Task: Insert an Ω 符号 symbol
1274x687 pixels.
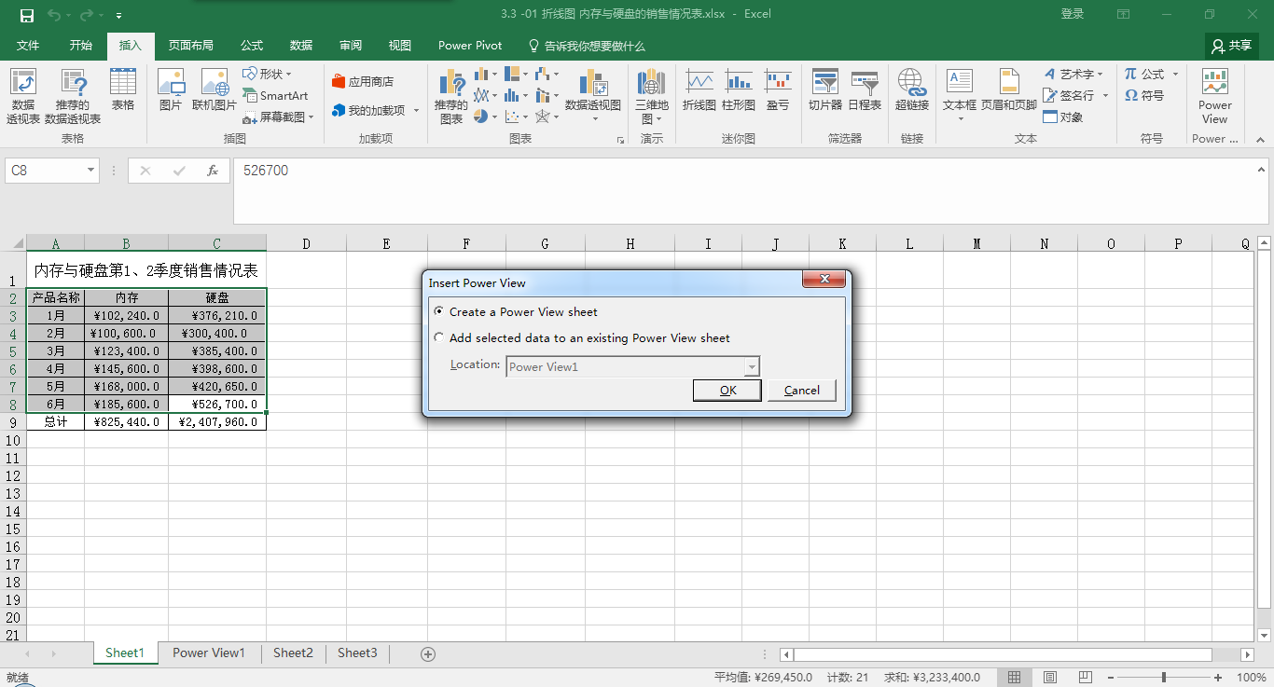Action: 1144,95
